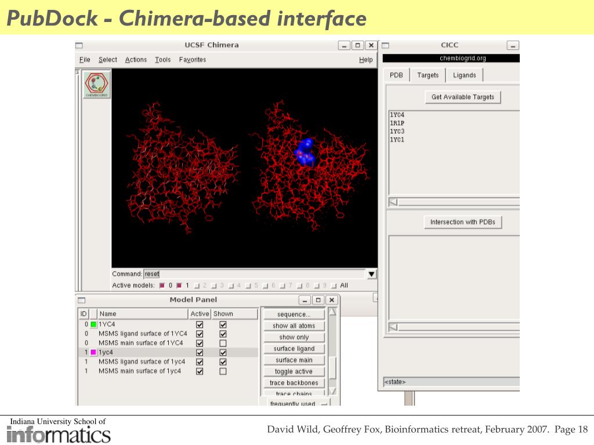Minimize the CICC window
594x445 pixels.
point(513,45)
